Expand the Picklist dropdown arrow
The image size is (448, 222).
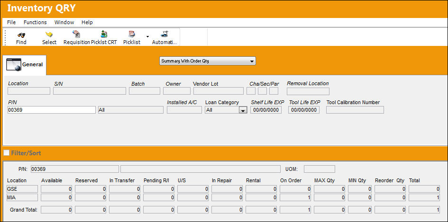pos(147,36)
